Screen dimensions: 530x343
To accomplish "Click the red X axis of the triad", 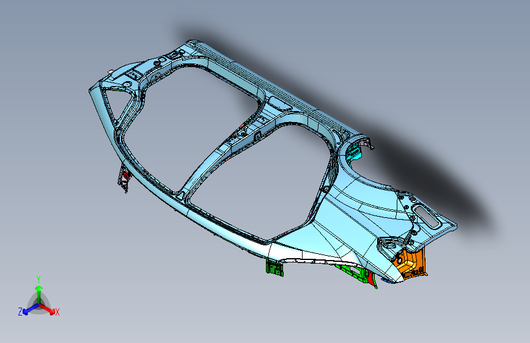I will coord(47,309).
